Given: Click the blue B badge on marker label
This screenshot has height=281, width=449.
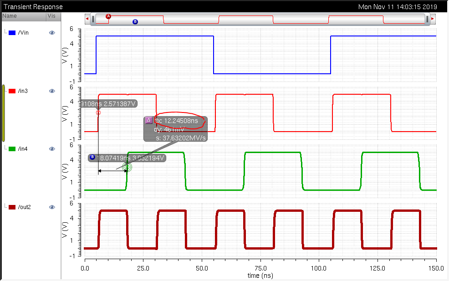Looking at the screenshot, I should [92, 157].
